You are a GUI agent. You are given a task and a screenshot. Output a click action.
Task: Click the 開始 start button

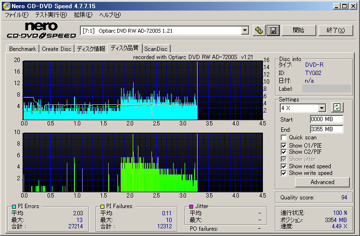point(298,30)
